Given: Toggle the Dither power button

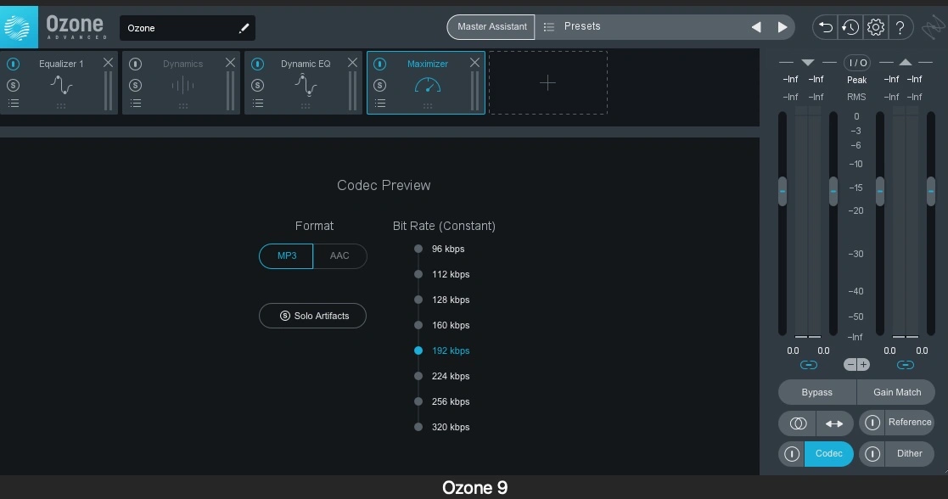Looking at the screenshot, I should (x=872, y=454).
